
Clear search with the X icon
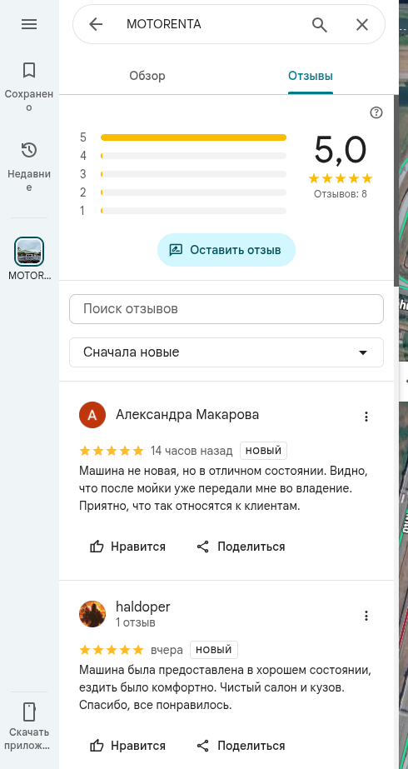click(x=362, y=24)
